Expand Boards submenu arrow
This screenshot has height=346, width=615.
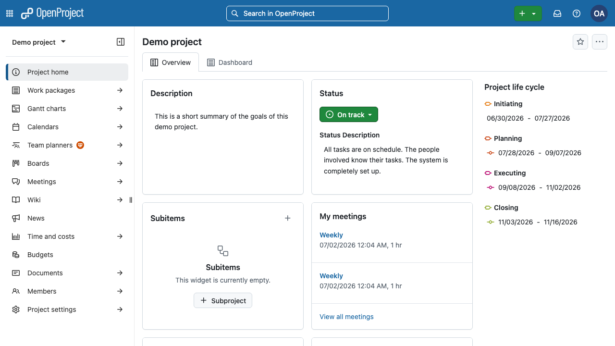point(120,163)
